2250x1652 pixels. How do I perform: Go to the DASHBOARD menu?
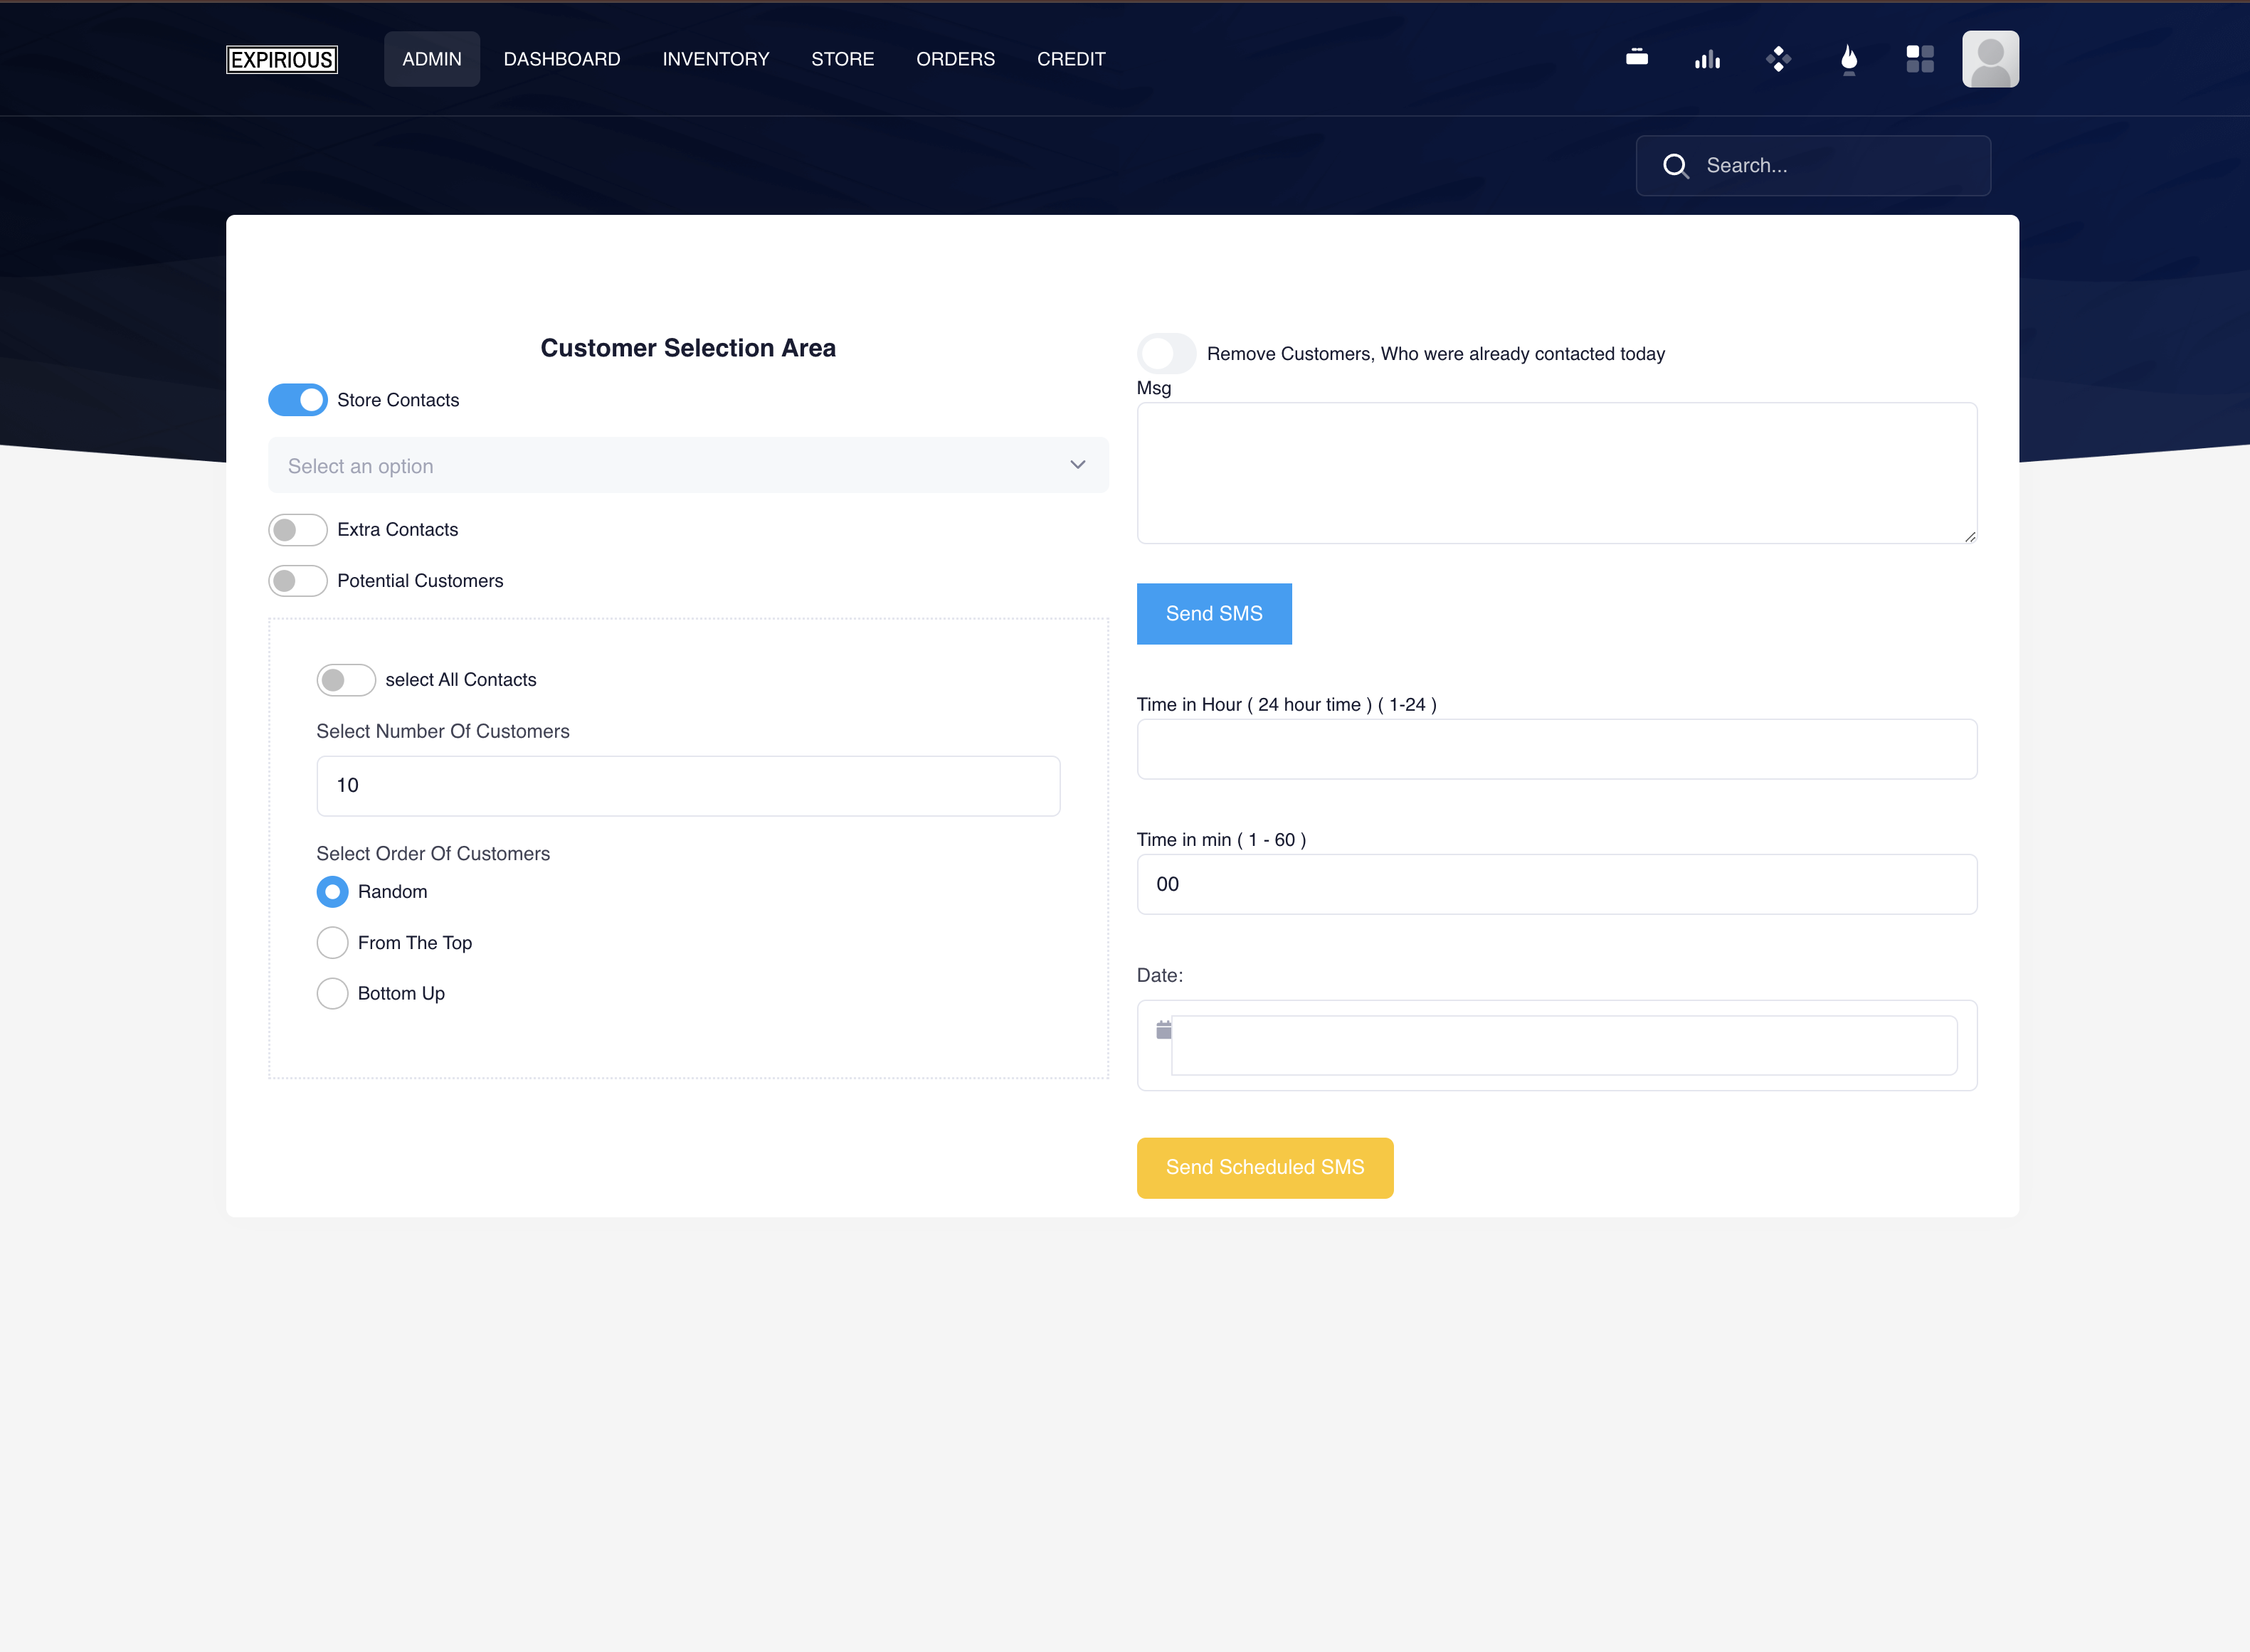click(562, 59)
